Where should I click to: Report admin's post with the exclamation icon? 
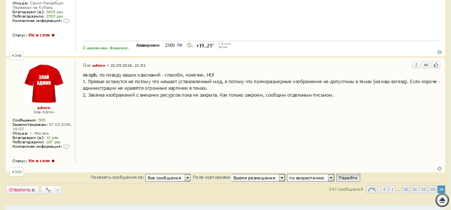click(416, 65)
